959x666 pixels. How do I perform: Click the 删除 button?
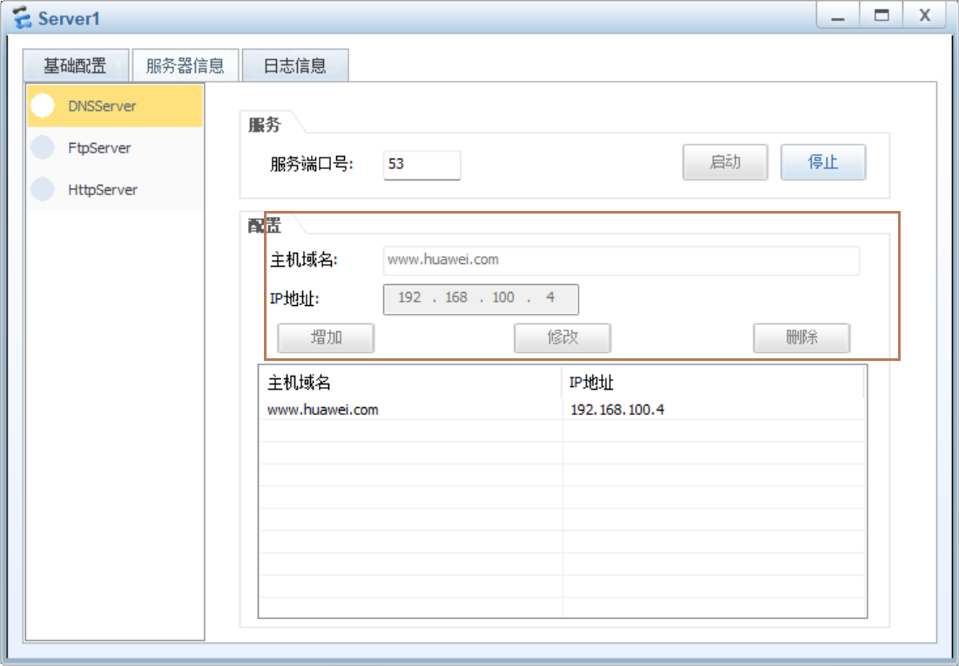coord(802,338)
